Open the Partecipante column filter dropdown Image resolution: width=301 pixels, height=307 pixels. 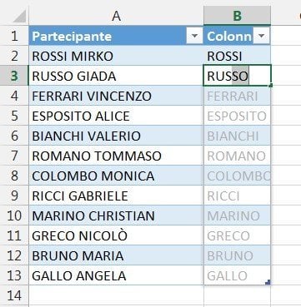point(194,36)
